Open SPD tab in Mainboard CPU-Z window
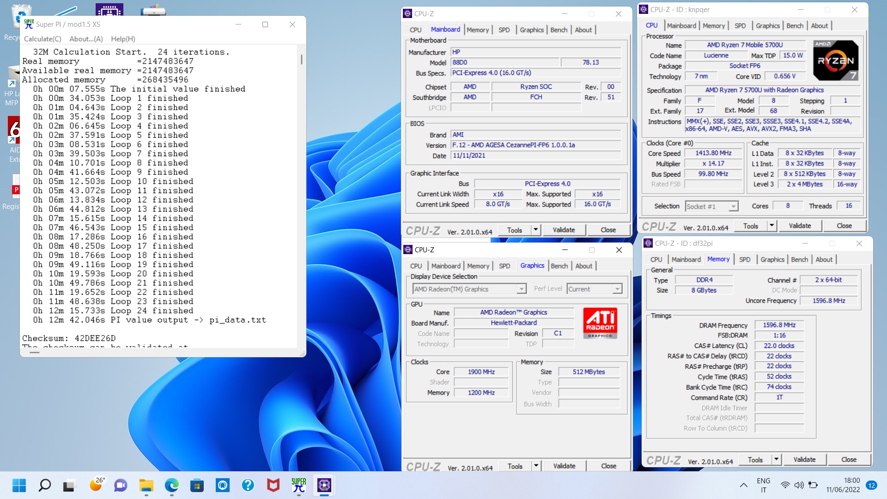The width and height of the screenshot is (887, 499). tap(504, 30)
